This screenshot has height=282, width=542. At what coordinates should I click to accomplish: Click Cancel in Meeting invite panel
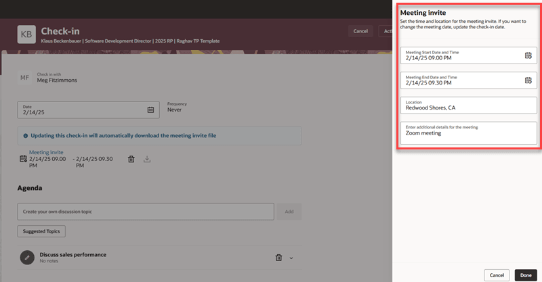pyautogui.click(x=497, y=275)
